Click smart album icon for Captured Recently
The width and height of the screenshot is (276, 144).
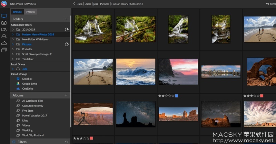coord(18,106)
